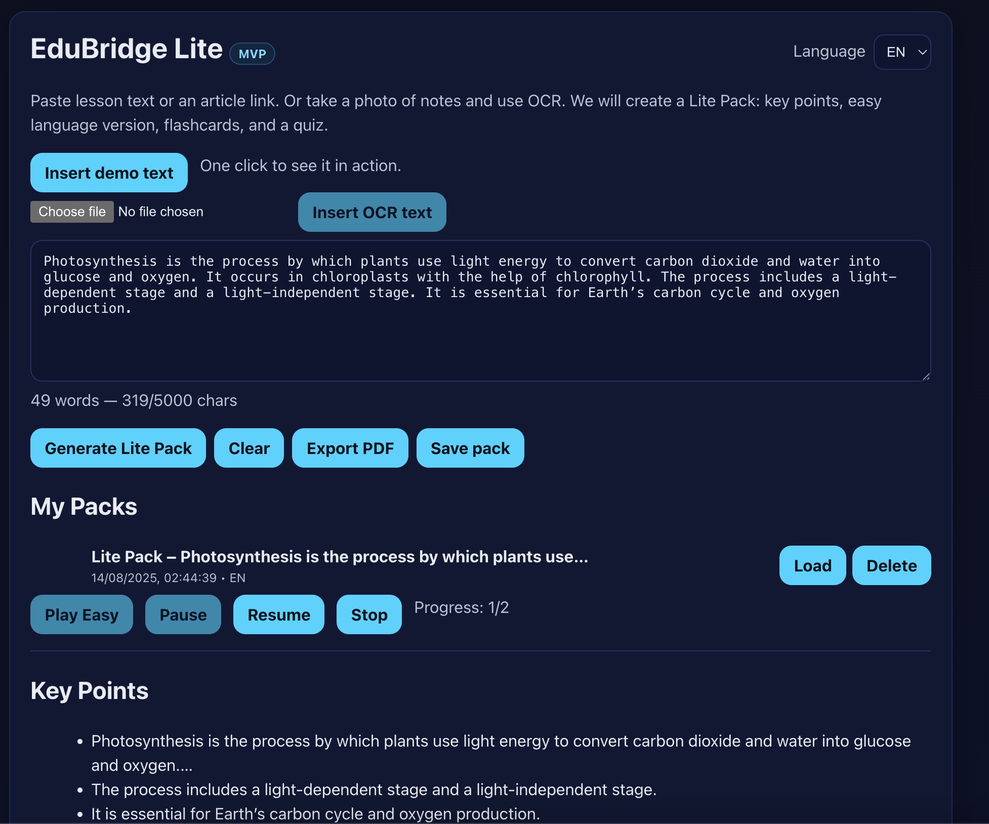Start Play Easy audio playback
Screen dimensions: 989x824
pos(81,614)
